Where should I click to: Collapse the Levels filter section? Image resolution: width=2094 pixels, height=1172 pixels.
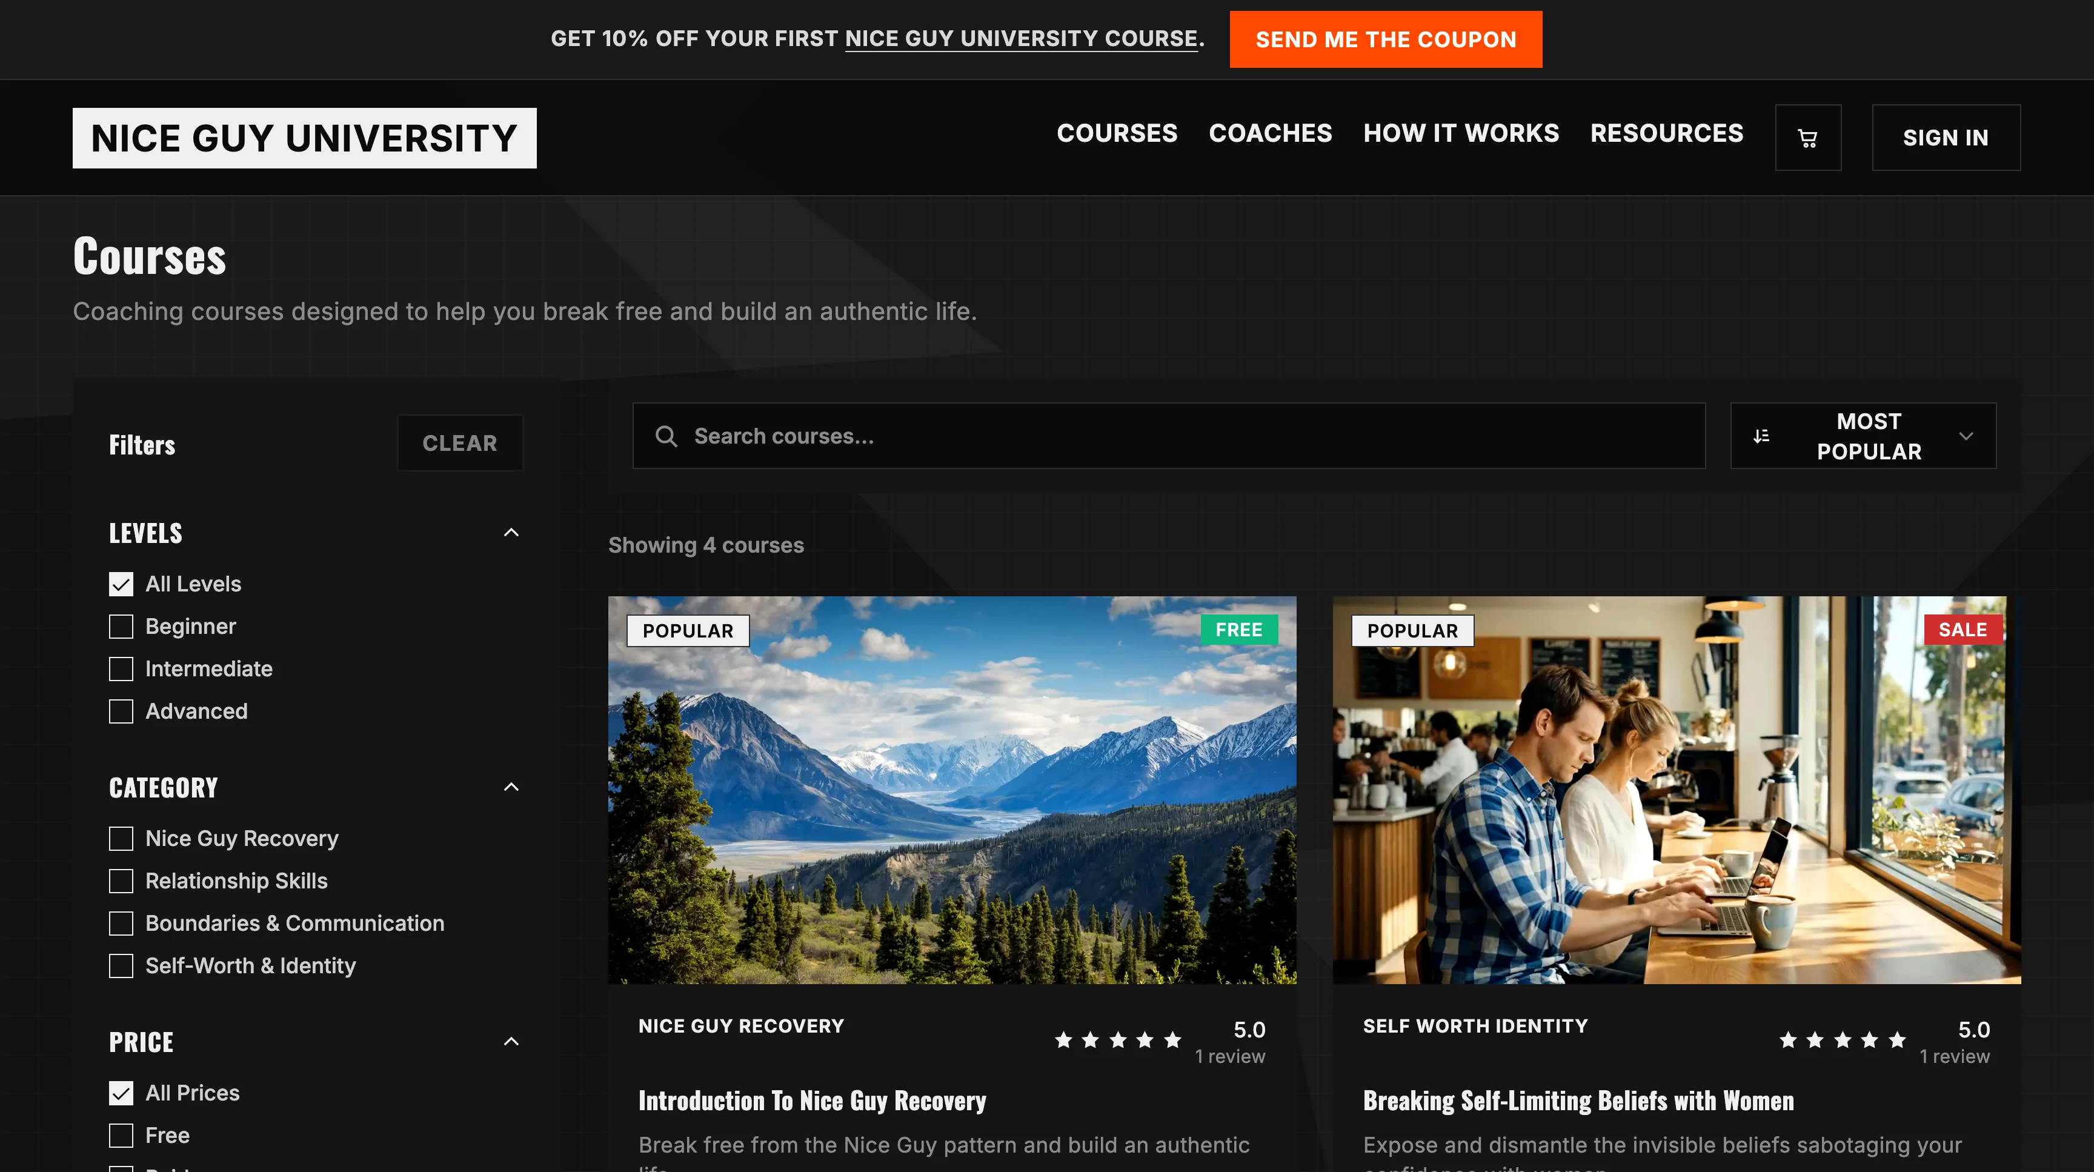[x=511, y=532]
